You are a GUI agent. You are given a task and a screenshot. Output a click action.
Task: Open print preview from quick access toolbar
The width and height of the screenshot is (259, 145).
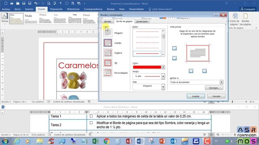coord(49,3)
